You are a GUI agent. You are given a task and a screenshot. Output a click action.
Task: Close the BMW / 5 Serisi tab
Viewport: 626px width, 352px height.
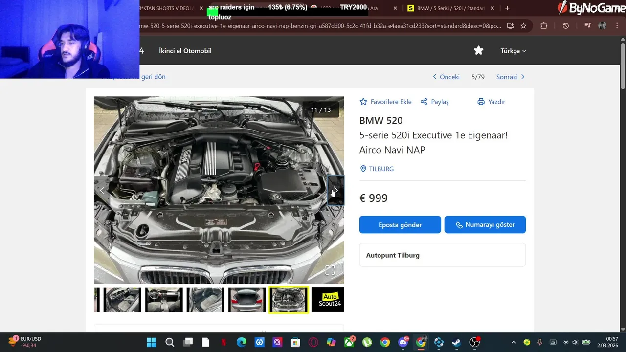pyautogui.click(x=492, y=8)
